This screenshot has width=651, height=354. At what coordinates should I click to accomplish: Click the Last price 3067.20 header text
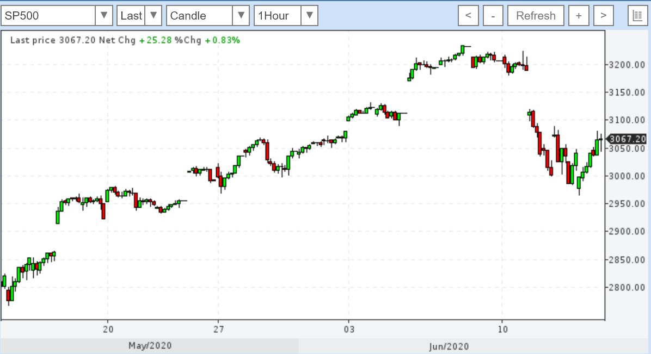[x=53, y=40]
